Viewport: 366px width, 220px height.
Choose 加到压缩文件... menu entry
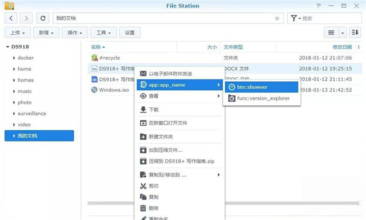pyautogui.click(x=180, y=150)
